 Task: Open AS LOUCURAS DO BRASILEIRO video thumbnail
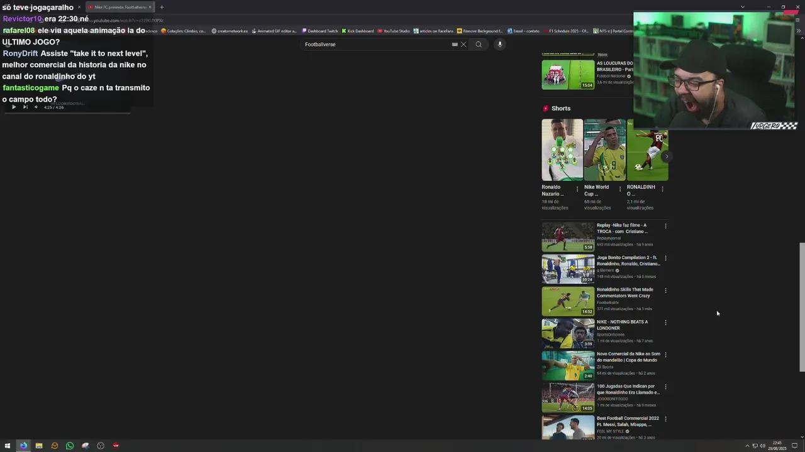[568, 75]
